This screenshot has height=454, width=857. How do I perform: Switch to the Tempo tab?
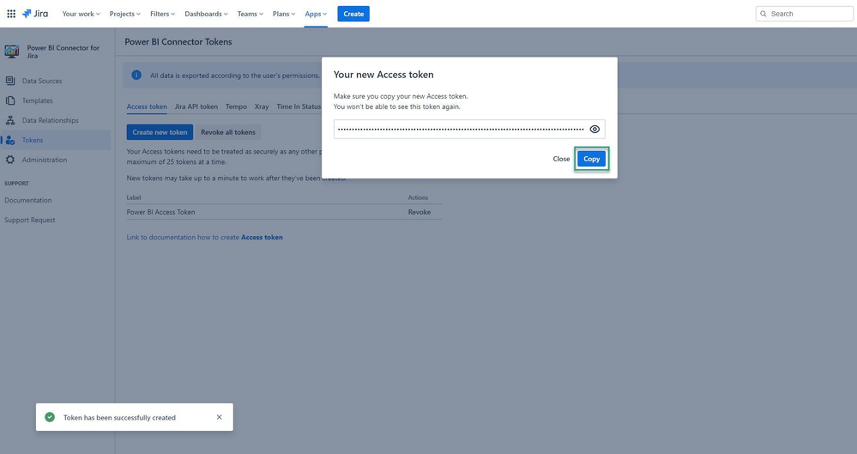(236, 106)
